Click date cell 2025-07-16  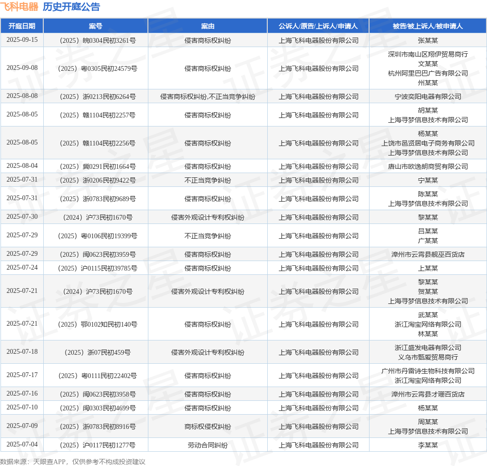(x=22, y=393)
